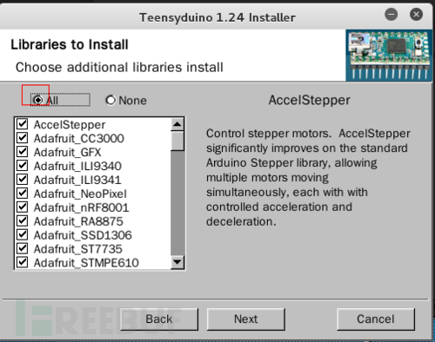Click the Next button
Screen dimensions: 435x342
(x=245, y=319)
